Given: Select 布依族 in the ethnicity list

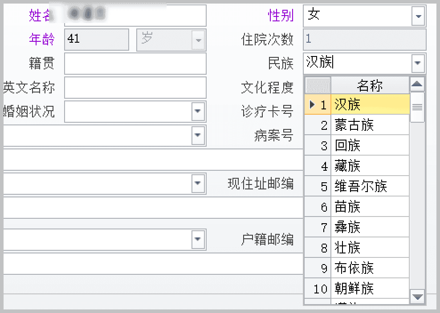Looking at the screenshot, I should point(370,268).
